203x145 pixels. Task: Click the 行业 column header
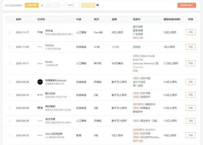click(x=79, y=19)
